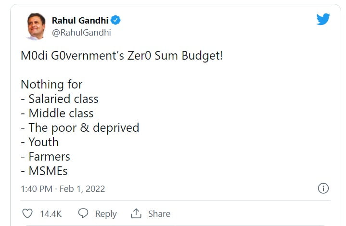The height and width of the screenshot is (226, 346).
Task: Click the 'Farmers' line in tweet
Action: [49, 157]
